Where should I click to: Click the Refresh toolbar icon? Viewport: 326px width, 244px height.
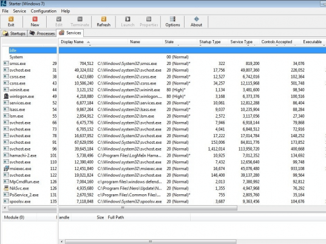[104, 22]
